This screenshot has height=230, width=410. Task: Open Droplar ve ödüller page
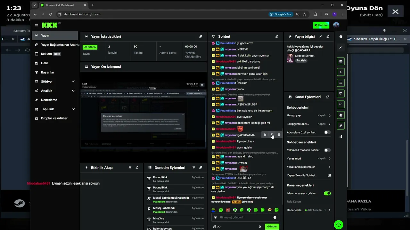click(55, 118)
